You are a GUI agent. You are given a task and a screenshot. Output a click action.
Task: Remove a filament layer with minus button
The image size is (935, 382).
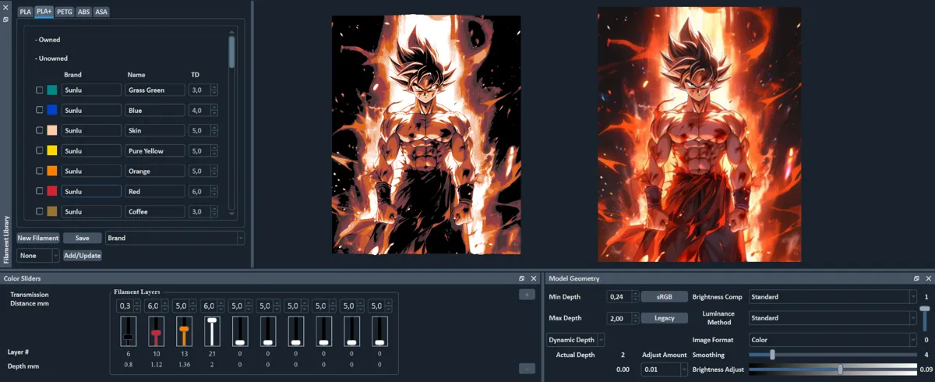coord(527,368)
